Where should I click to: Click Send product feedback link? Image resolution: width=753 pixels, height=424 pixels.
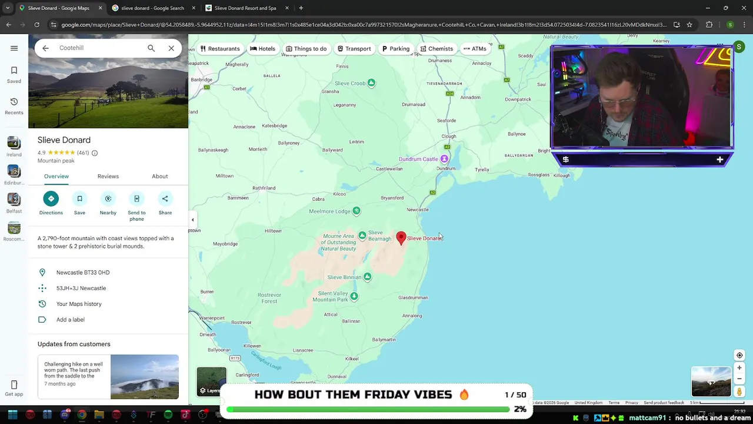tap(664, 403)
